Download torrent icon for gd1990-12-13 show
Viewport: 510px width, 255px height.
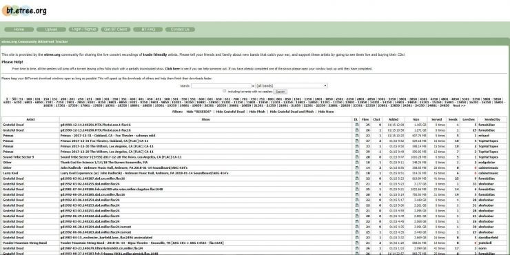tap(357, 130)
